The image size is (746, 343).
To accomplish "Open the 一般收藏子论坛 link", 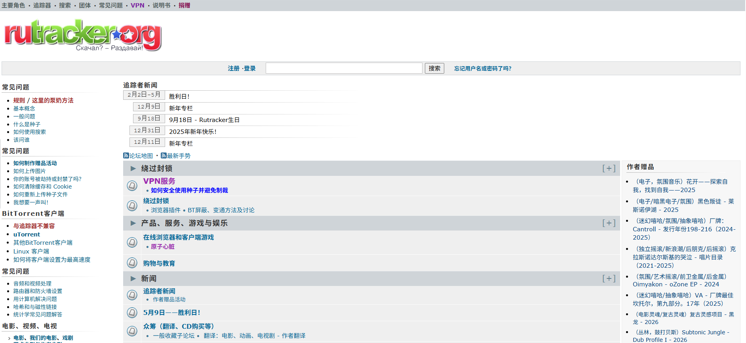I will pyautogui.click(x=174, y=335).
